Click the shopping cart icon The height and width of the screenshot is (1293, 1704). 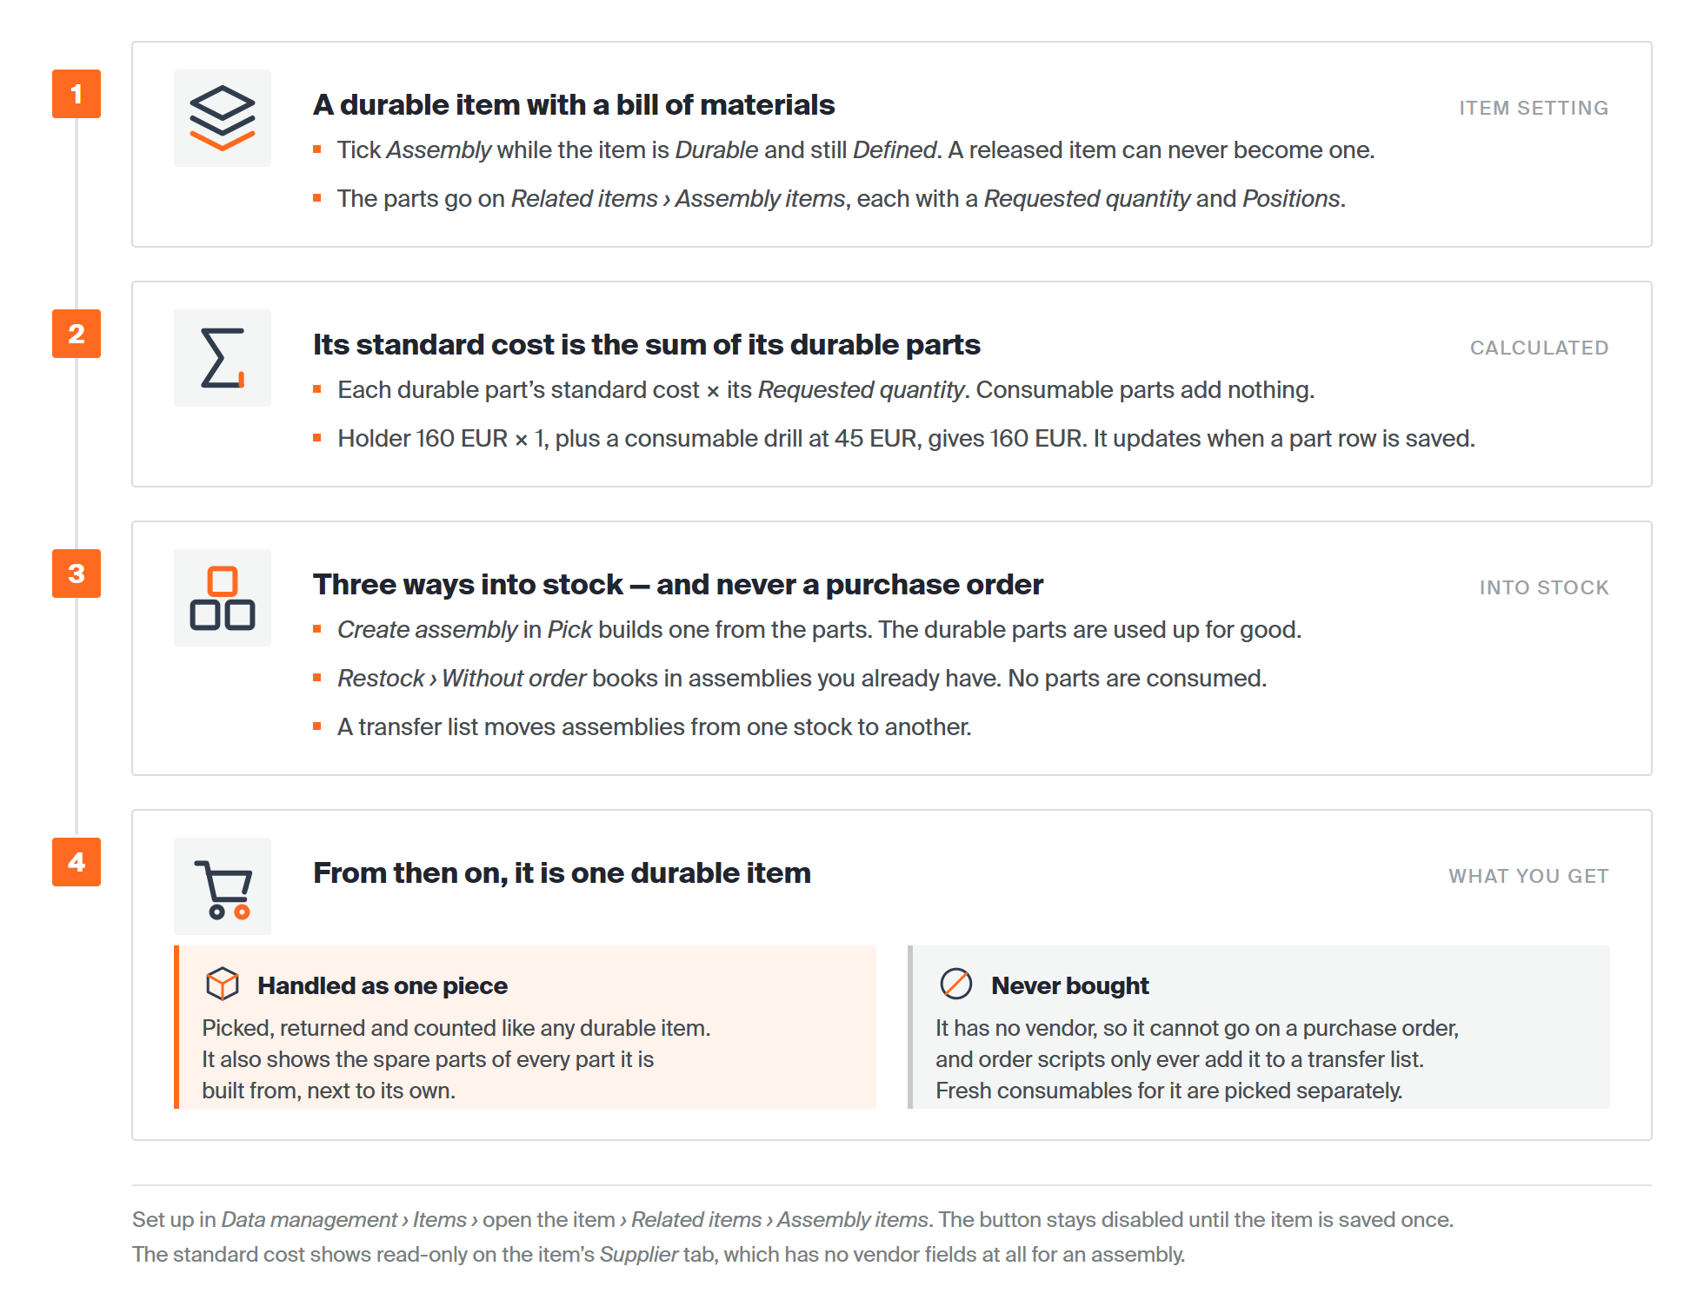[223, 886]
